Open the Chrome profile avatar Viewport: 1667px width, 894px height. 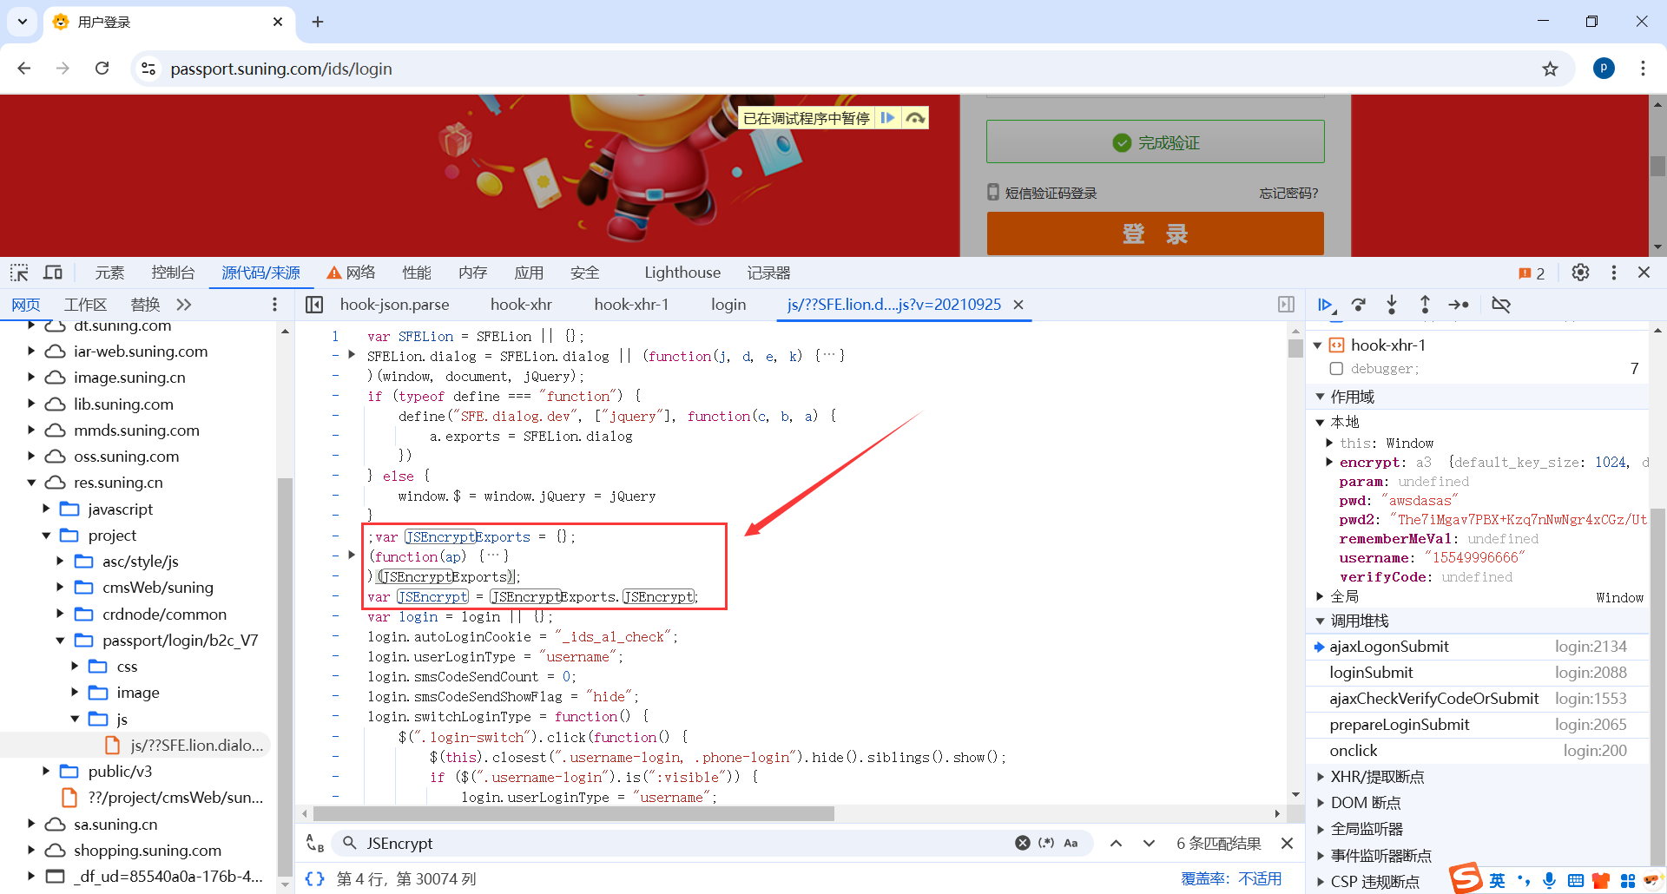[1604, 69]
